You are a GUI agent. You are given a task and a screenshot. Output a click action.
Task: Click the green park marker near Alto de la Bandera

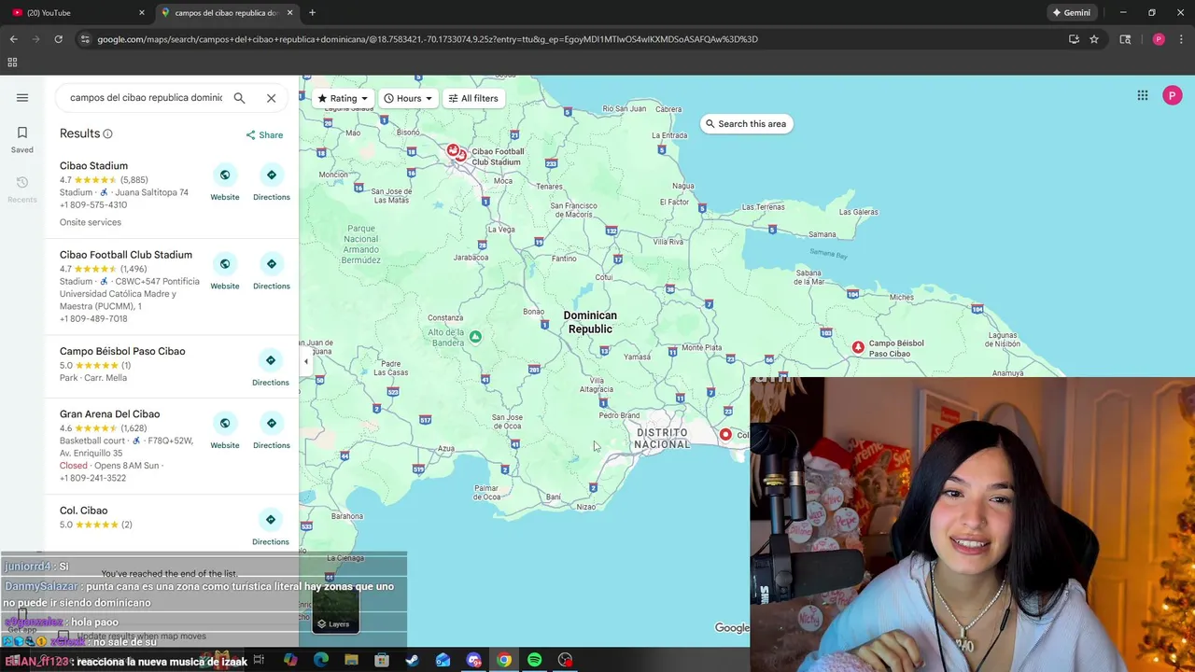point(475,337)
